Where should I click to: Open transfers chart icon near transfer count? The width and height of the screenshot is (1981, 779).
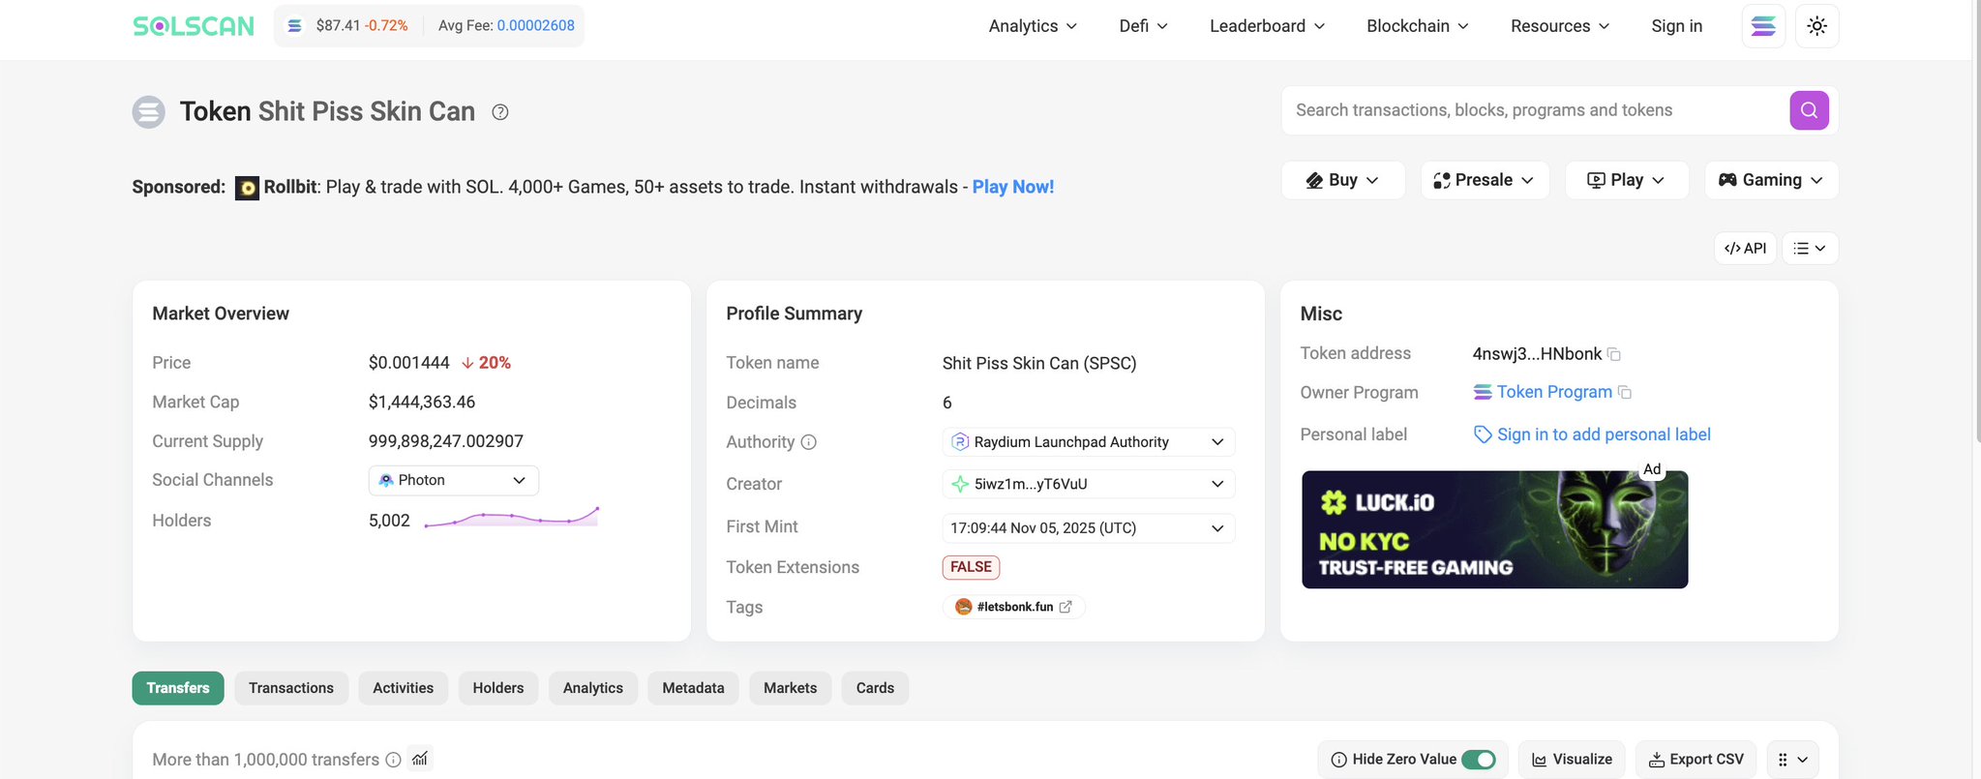420,759
